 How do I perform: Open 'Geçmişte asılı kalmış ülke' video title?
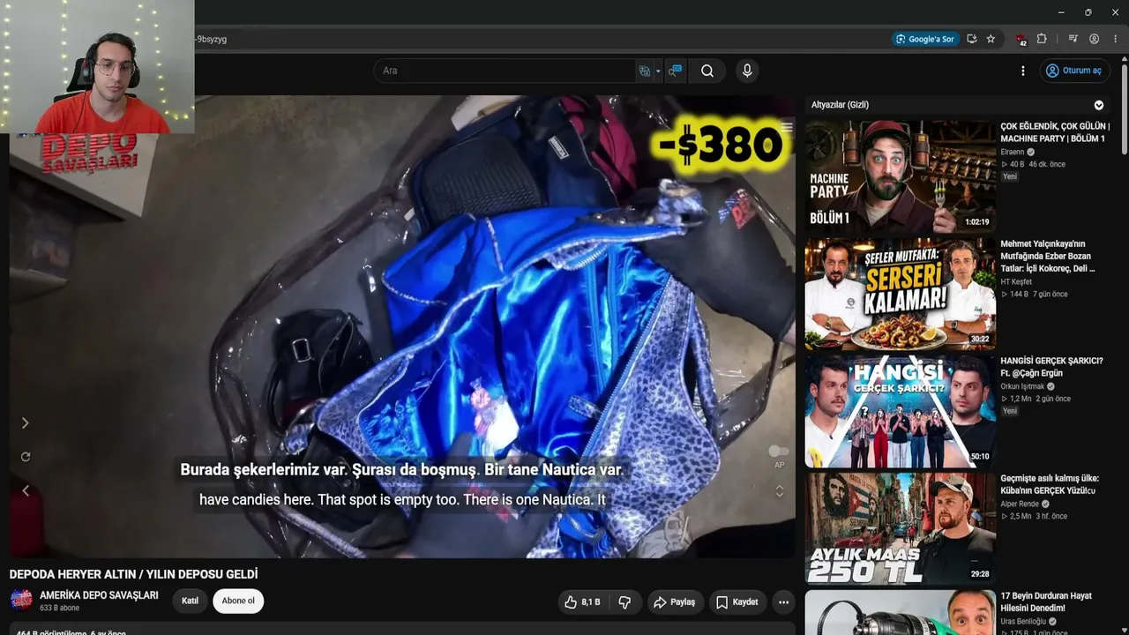click(1050, 485)
